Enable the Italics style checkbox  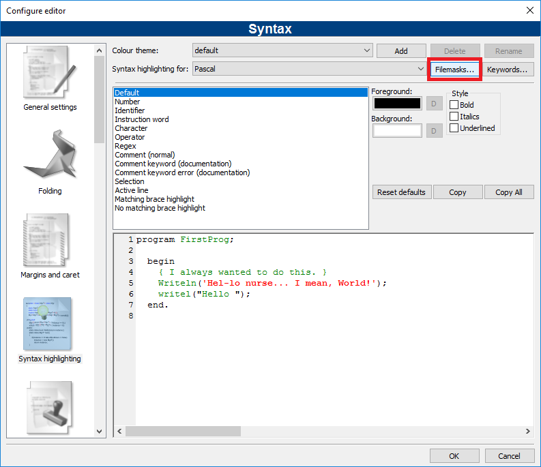point(454,116)
